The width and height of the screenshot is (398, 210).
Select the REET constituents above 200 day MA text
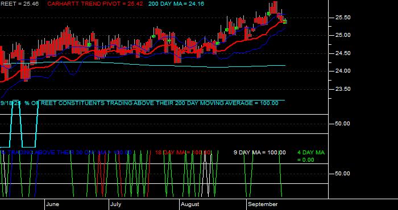139,103
